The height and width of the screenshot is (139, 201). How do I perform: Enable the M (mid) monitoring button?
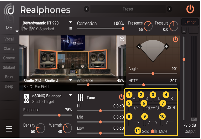[134, 98]
